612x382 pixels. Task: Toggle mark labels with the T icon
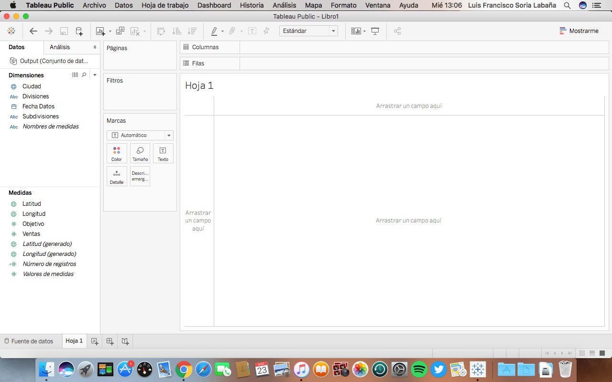pyautogui.click(x=252, y=31)
